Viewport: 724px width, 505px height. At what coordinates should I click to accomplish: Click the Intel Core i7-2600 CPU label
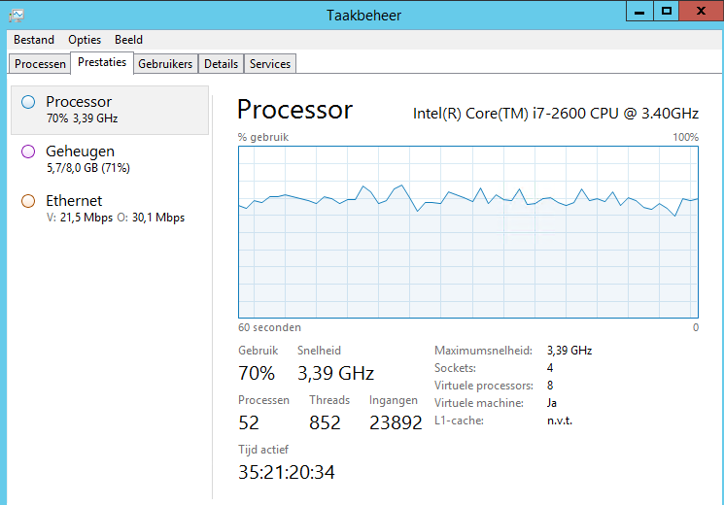(556, 114)
